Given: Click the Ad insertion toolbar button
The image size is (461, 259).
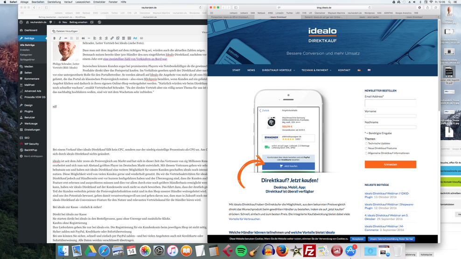Looking at the screenshot, I should tap(135, 38).
